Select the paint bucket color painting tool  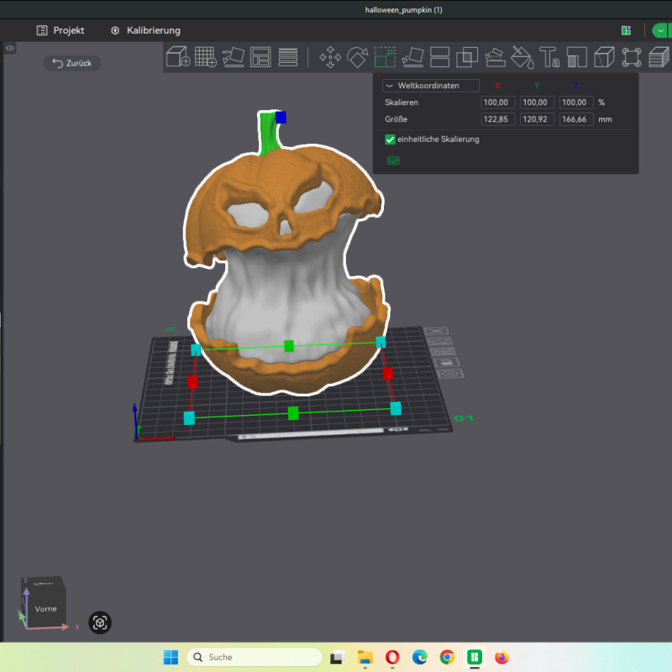pos(522,57)
